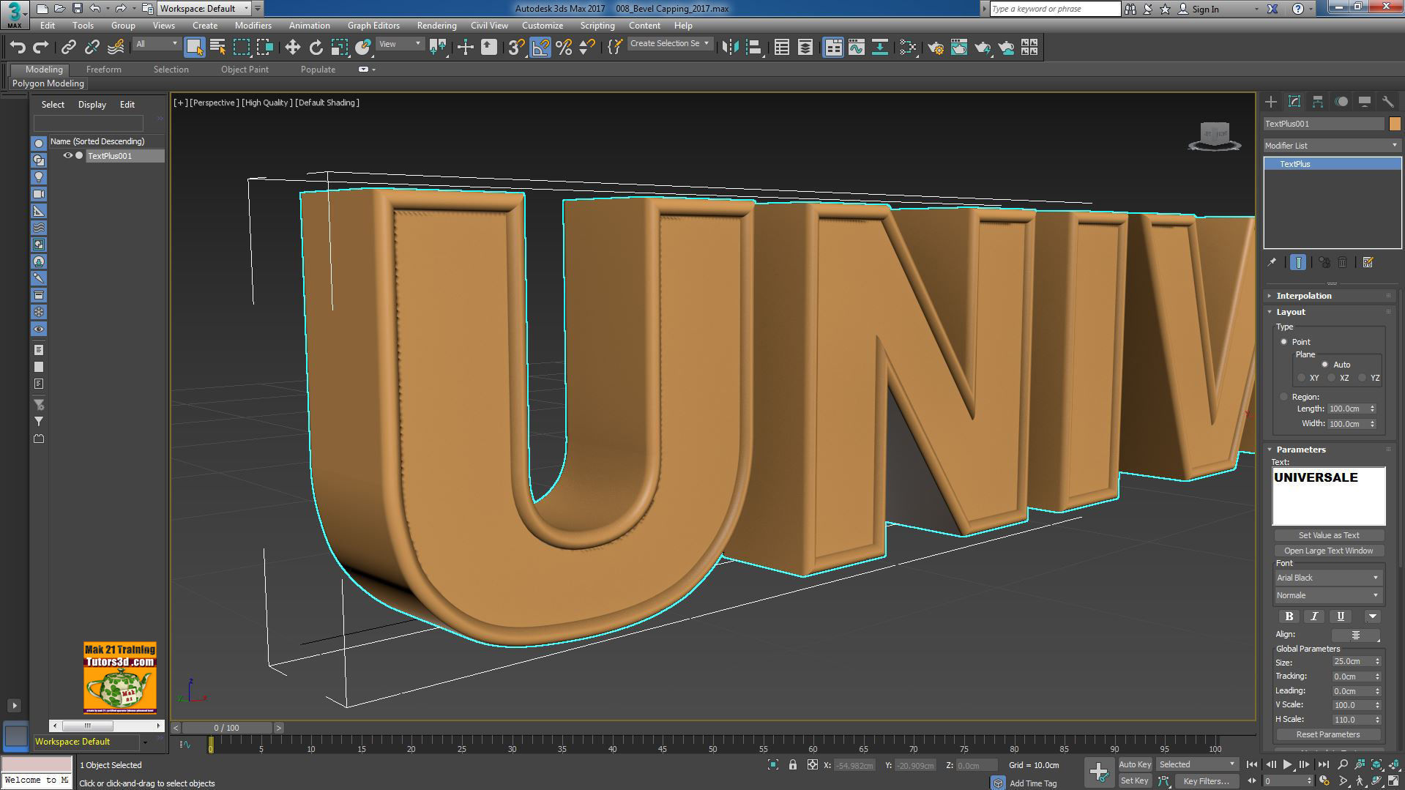Screen dimensions: 1405x790
Task: Toggle the Auto Key button
Action: coord(1135,764)
